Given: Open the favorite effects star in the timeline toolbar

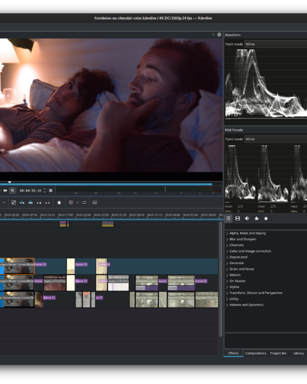Looking at the screenshot, I should tap(59, 202).
